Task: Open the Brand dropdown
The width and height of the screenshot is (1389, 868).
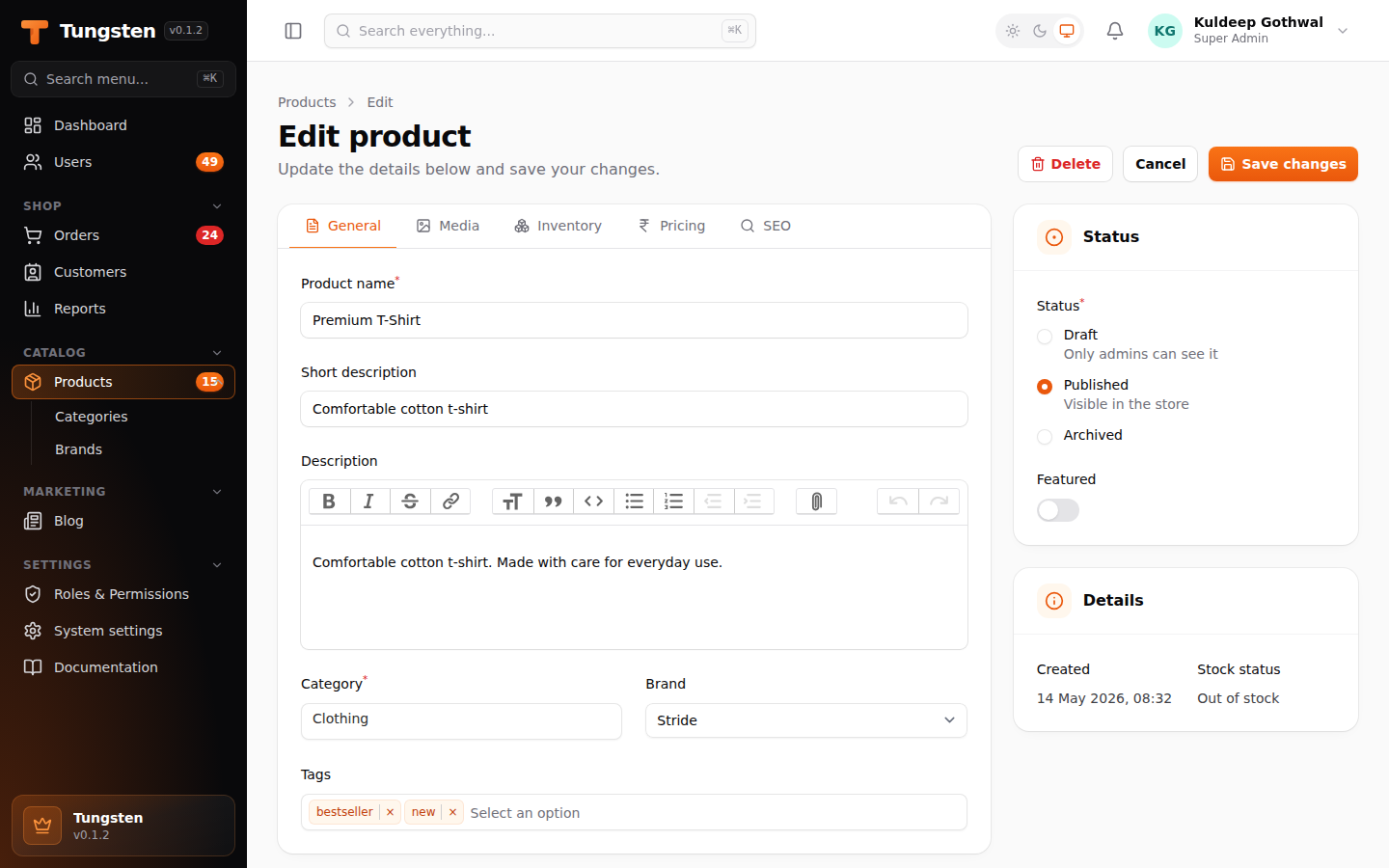Action: click(806, 720)
